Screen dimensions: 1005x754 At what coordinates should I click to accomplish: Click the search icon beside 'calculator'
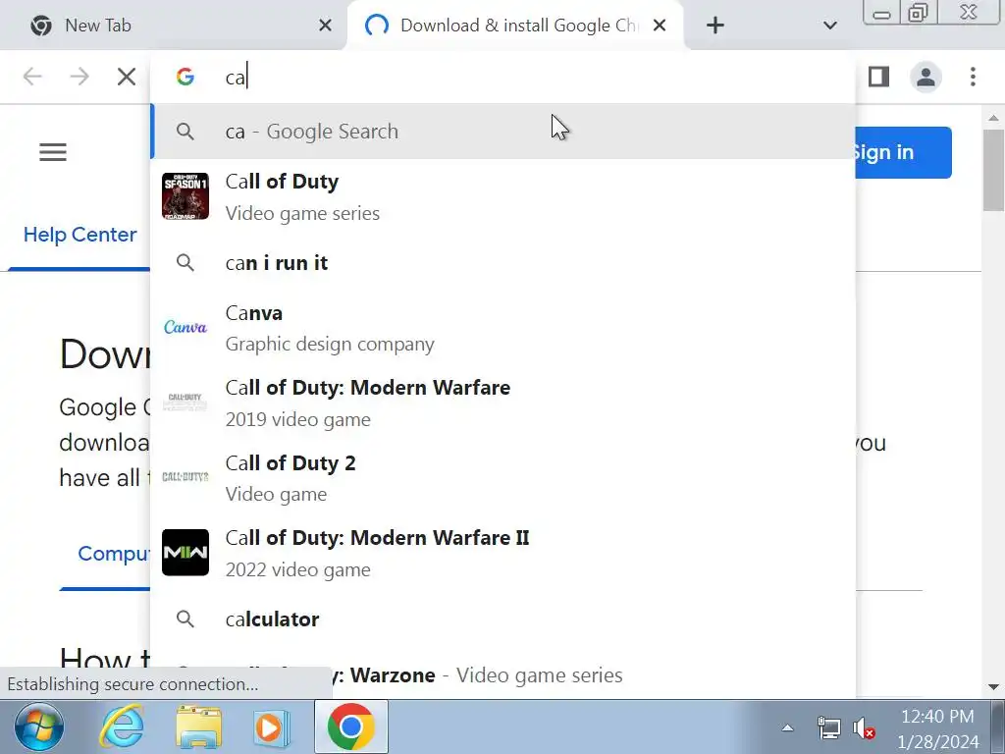tap(185, 619)
